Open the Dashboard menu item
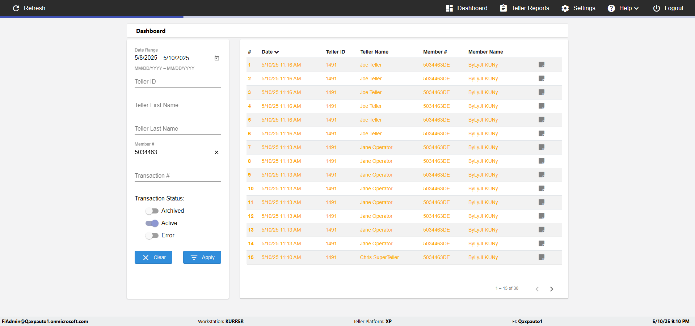695x326 pixels. pos(467,8)
